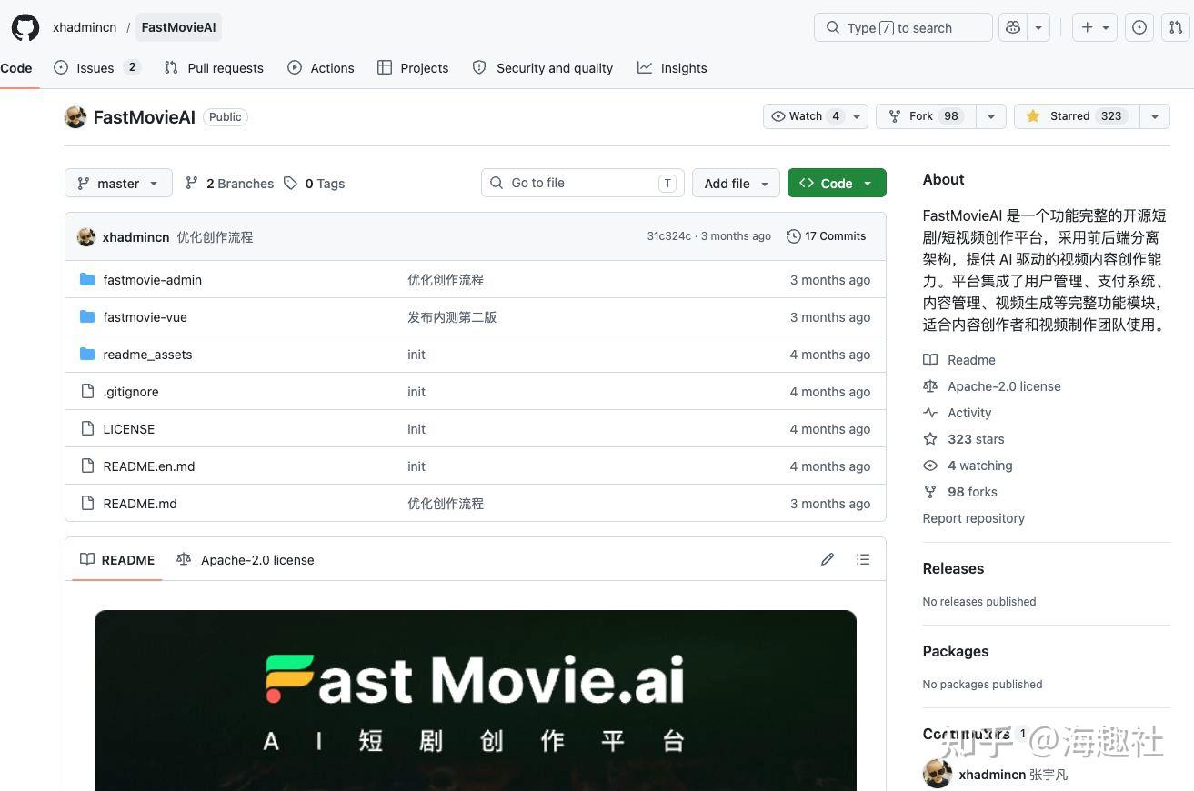The width and height of the screenshot is (1194, 791).
Task: Click the repository owner avatar beside FastMovieAI
Action: [x=75, y=116]
